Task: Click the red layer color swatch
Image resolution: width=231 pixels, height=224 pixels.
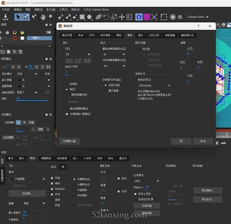Action: tap(15, 38)
